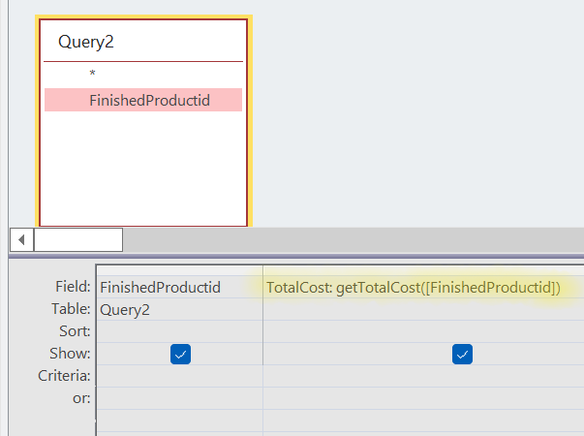Toggle the Show checkbox for TotalCost column
This screenshot has height=436, width=584.
click(x=462, y=355)
